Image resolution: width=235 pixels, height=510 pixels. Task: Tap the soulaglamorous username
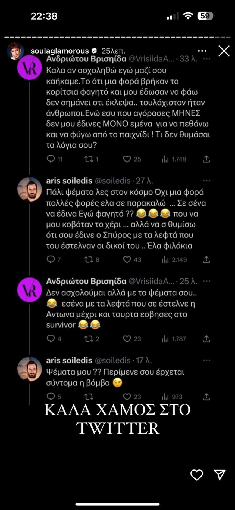60,51
